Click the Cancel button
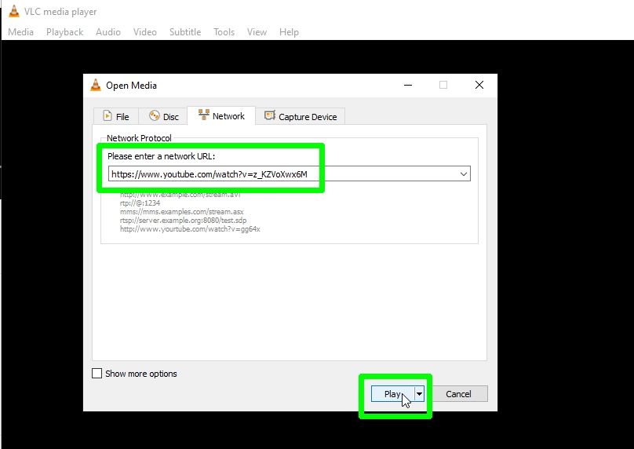Image resolution: width=634 pixels, height=449 pixels. point(458,394)
